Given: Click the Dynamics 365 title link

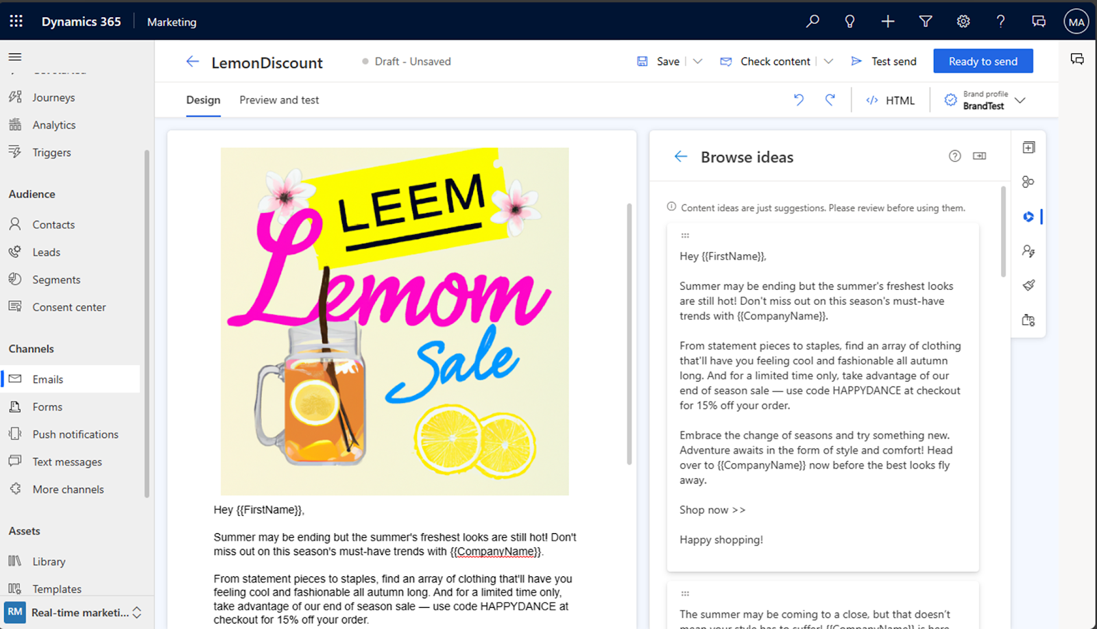Looking at the screenshot, I should coord(81,21).
